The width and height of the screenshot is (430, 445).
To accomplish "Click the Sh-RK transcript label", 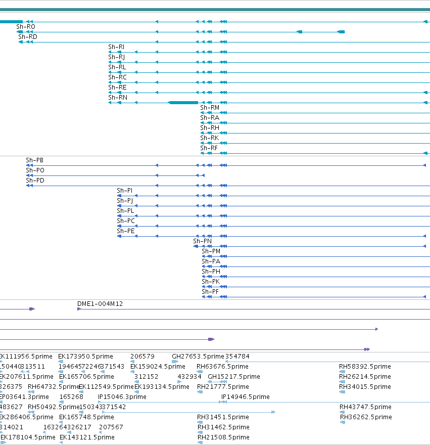I will [210, 138].
